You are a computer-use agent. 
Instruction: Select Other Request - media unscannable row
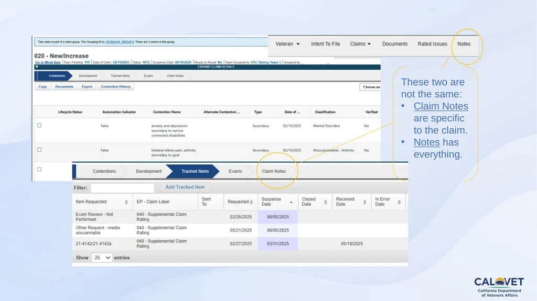pyautogui.click(x=240, y=230)
